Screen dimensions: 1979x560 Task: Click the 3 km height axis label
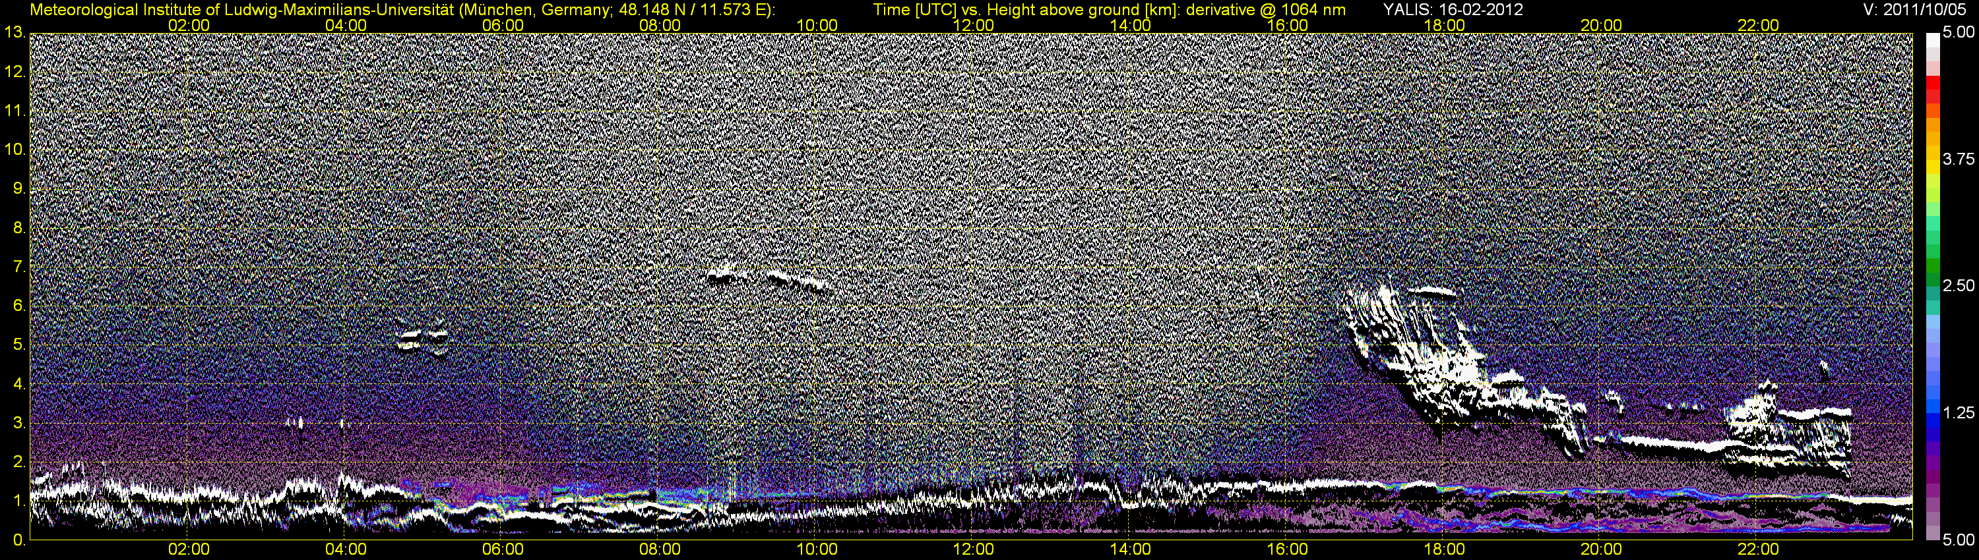[18, 423]
